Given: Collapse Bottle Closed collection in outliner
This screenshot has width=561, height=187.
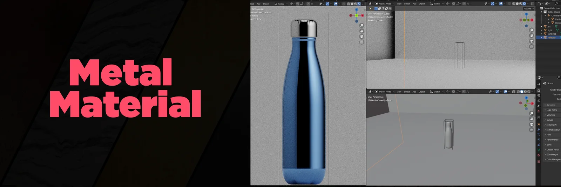Looking at the screenshot, I should 542,12.
